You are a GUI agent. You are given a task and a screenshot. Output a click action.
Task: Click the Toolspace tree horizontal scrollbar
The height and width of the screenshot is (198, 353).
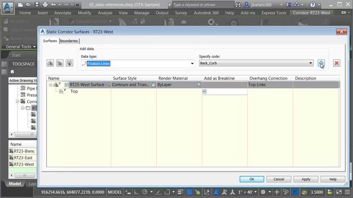pyautogui.click(x=23, y=134)
